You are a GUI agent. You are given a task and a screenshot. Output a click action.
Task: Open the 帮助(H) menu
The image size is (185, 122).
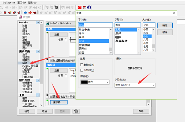pyautogui.click(x=32, y=2)
